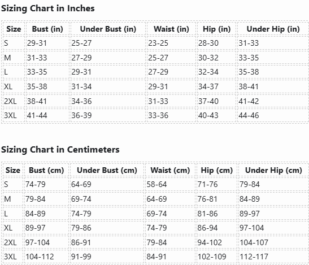This screenshot has height=265, width=309.
Task: Select the Under Hip (in) column header
Action: click(273, 29)
